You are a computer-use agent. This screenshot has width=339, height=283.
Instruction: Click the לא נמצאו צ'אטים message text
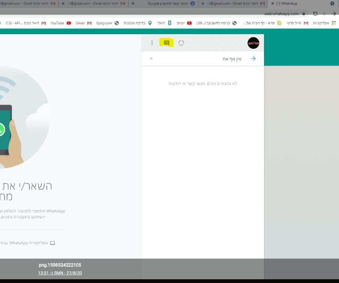pyautogui.click(x=202, y=84)
